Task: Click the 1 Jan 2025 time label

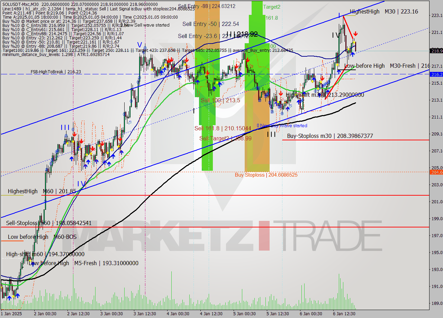Action: coord(12,314)
